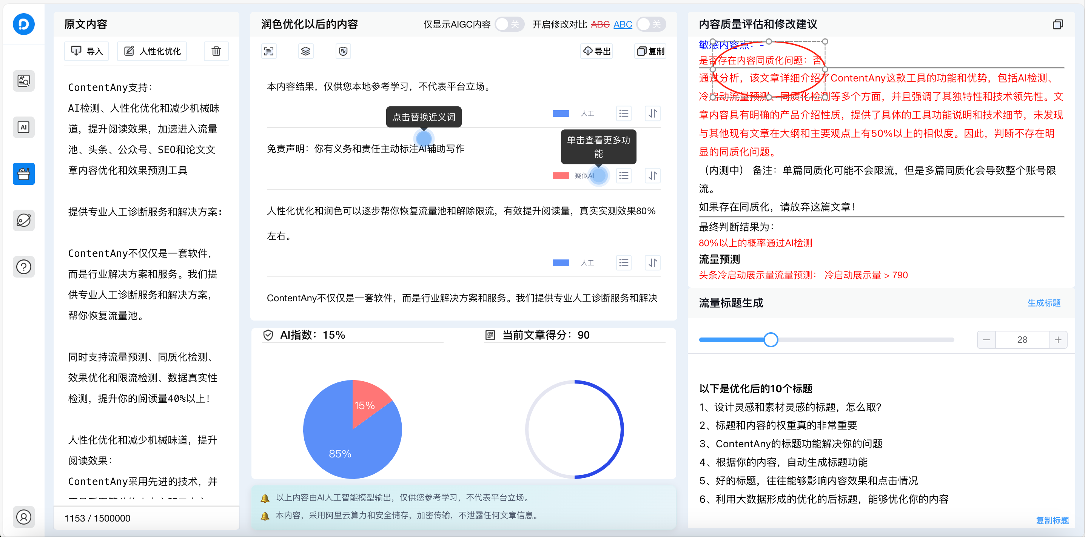
Task: Click the plus stepper next to the value 28
Action: coord(1059,340)
